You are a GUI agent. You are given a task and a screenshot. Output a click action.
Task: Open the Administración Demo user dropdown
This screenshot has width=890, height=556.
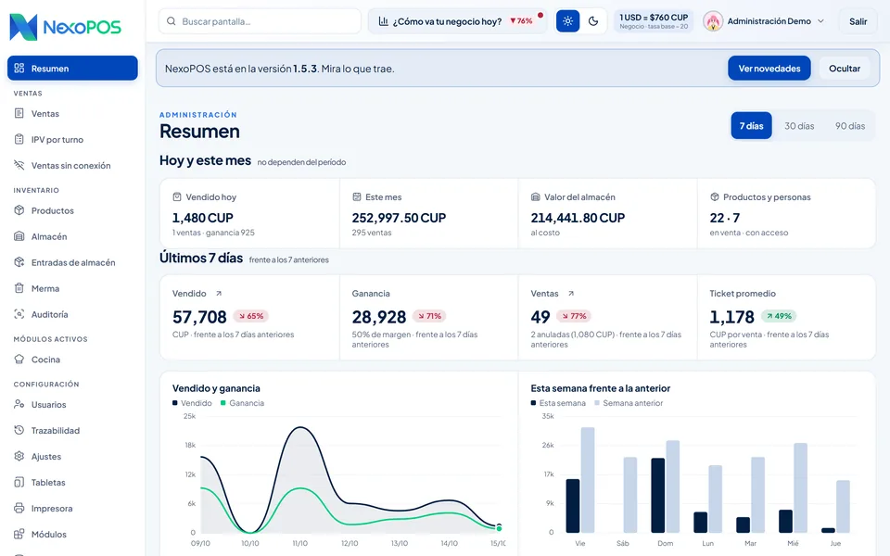coord(764,21)
